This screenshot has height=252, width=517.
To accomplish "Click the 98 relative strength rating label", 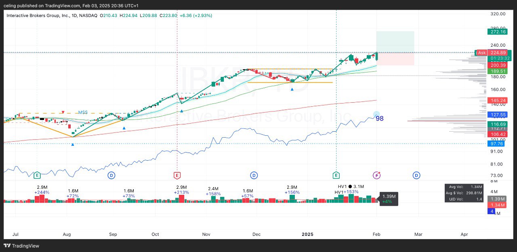I will click(x=379, y=118).
